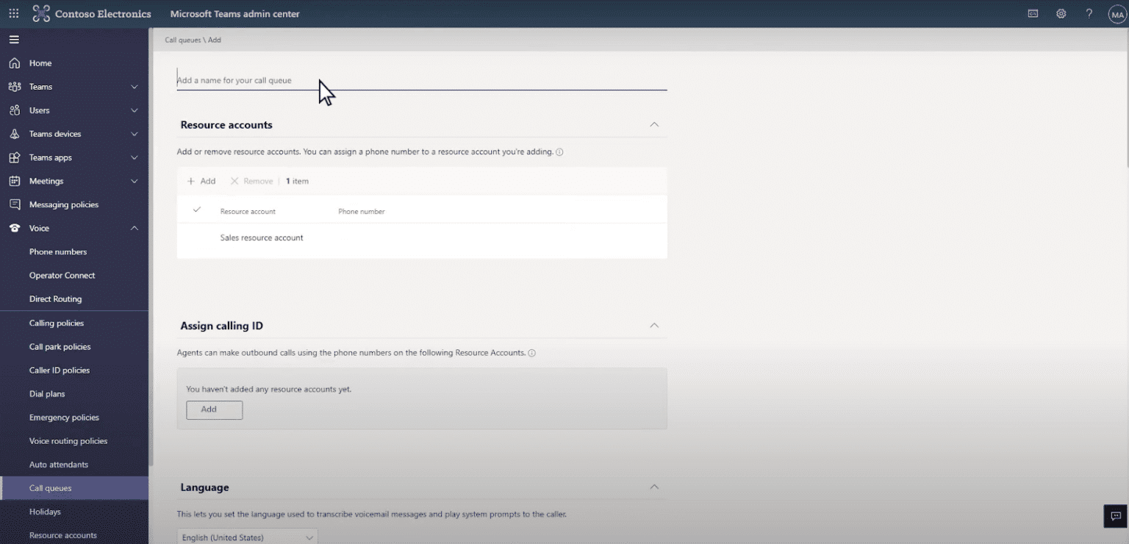Select all resource accounts with the checkmark header
The height and width of the screenshot is (544, 1129).
196,210
